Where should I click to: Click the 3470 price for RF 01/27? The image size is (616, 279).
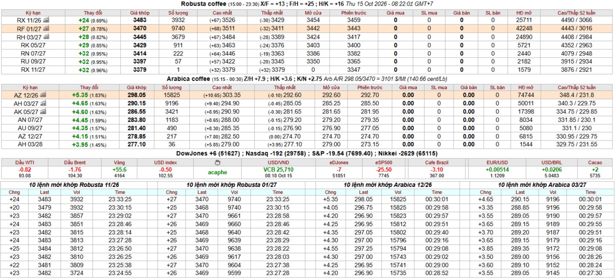tap(140, 28)
